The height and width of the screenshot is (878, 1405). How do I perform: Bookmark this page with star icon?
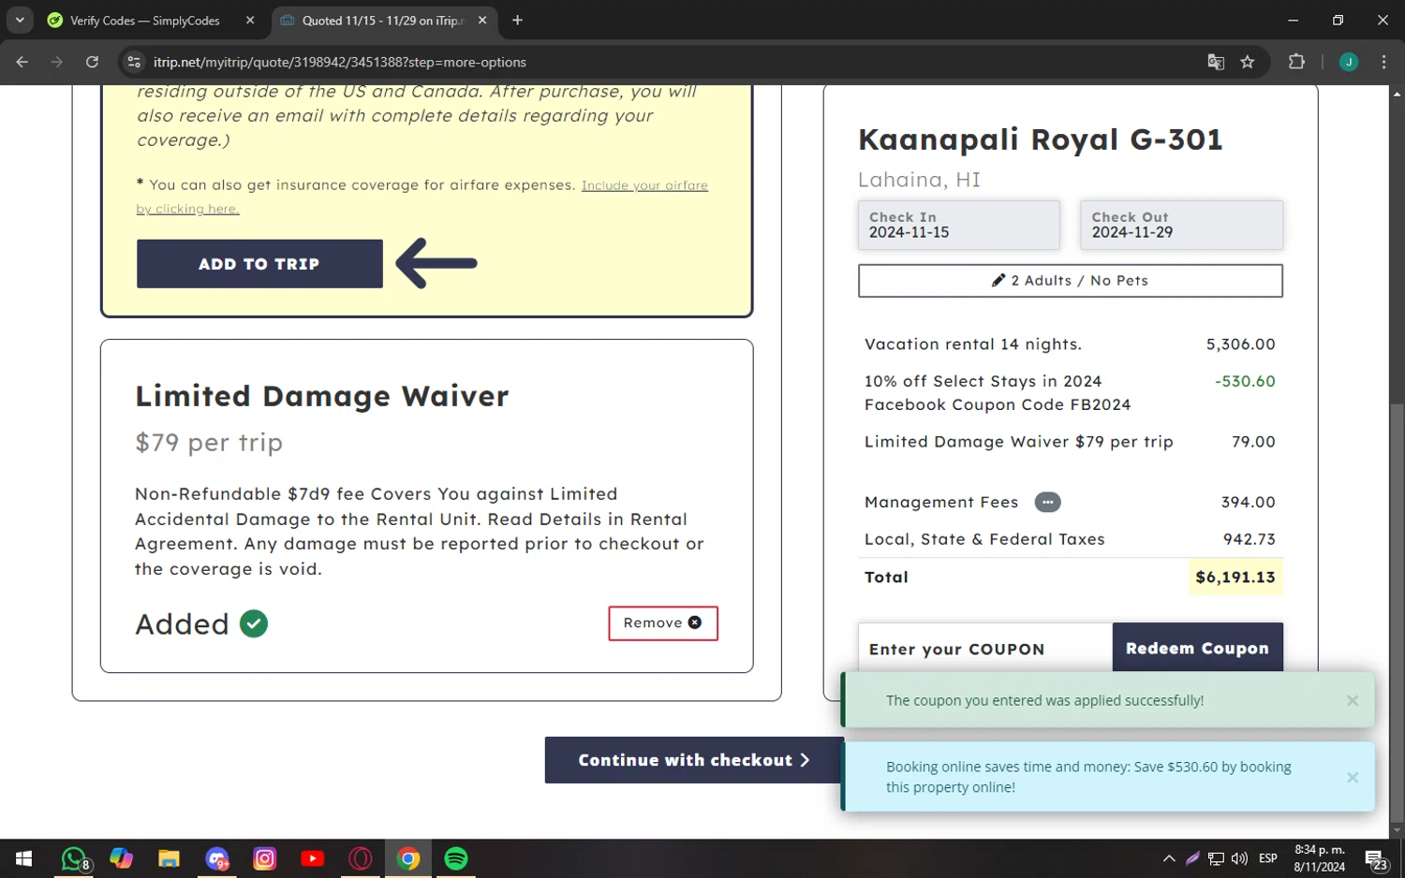click(x=1248, y=62)
